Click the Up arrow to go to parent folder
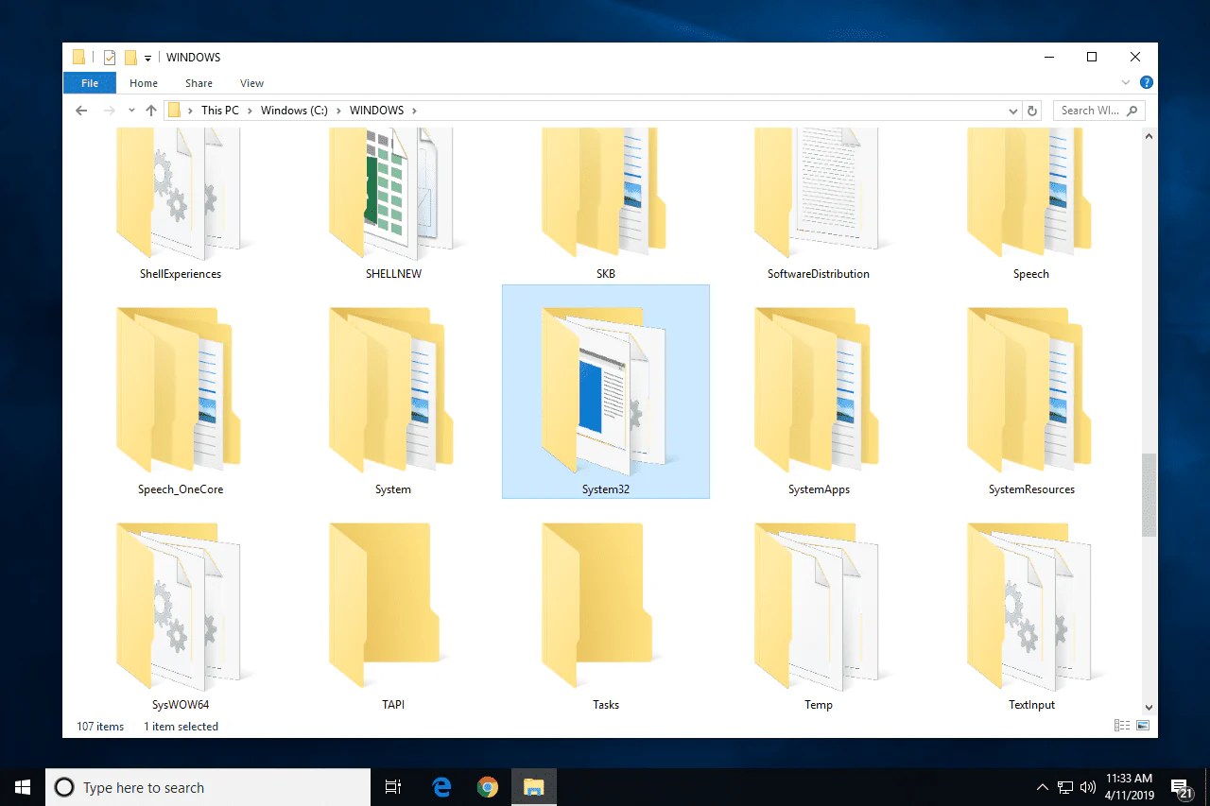 tap(151, 110)
